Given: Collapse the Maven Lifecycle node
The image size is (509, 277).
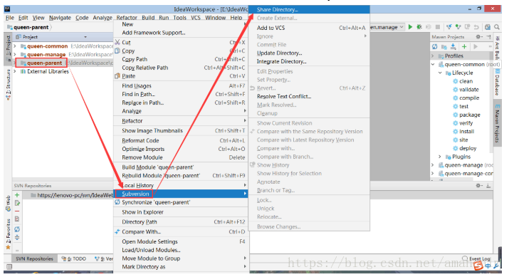Looking at the screenshot, I should point(440,73).
